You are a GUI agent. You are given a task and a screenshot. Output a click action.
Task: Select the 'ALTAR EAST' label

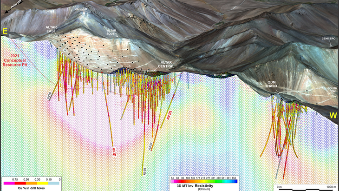pos(51,29)
